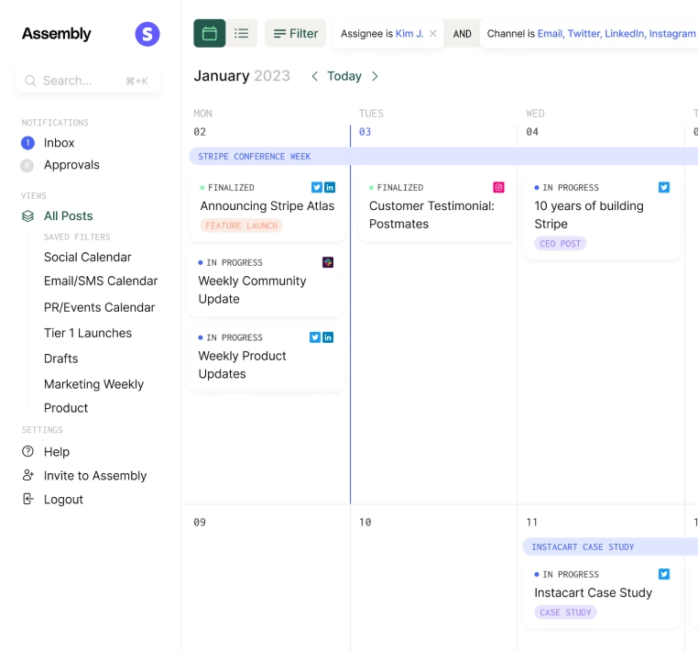Click Slack icon on Weekly Community Update
Screen dimensions: 698x651
coord(328,262)
